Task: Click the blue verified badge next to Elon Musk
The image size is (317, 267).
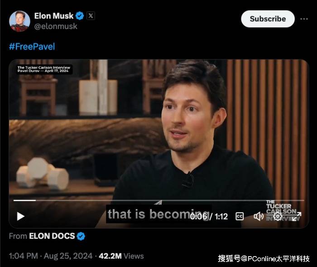Action: pos(80,16)
